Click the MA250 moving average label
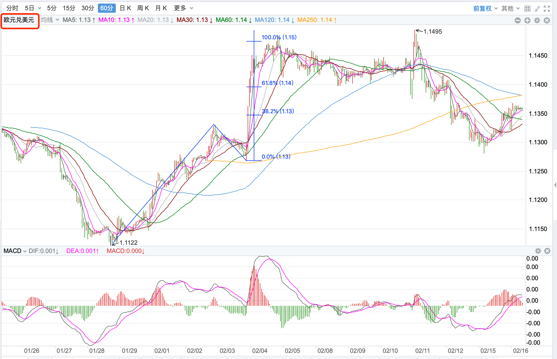Screen dimensions: 557x359 click(x=317, y=20)
